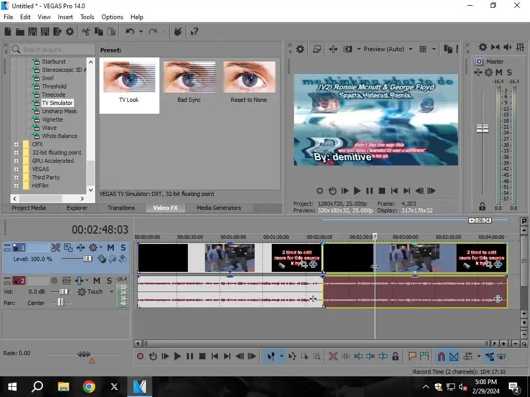Open the File menu
Screen dimensions: 530x397
point(8,17)
